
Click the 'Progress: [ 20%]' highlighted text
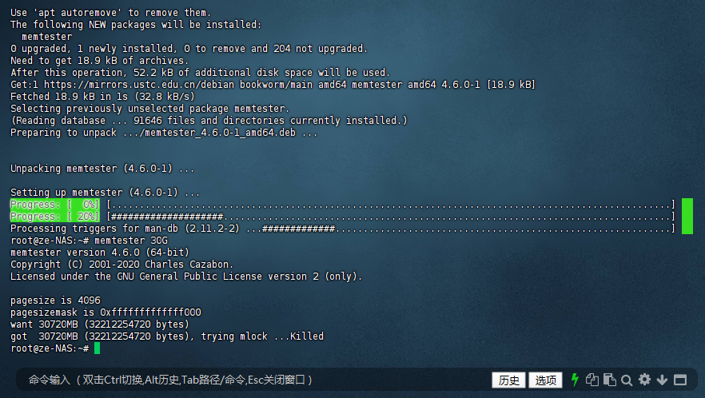click(x=55, y=217)
